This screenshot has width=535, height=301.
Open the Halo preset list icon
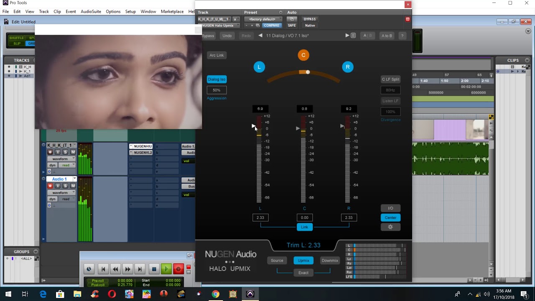coord(353,36)
